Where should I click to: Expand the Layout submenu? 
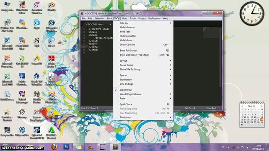click(143, 61)
